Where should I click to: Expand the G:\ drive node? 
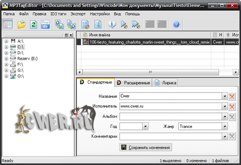pos(6,70)
